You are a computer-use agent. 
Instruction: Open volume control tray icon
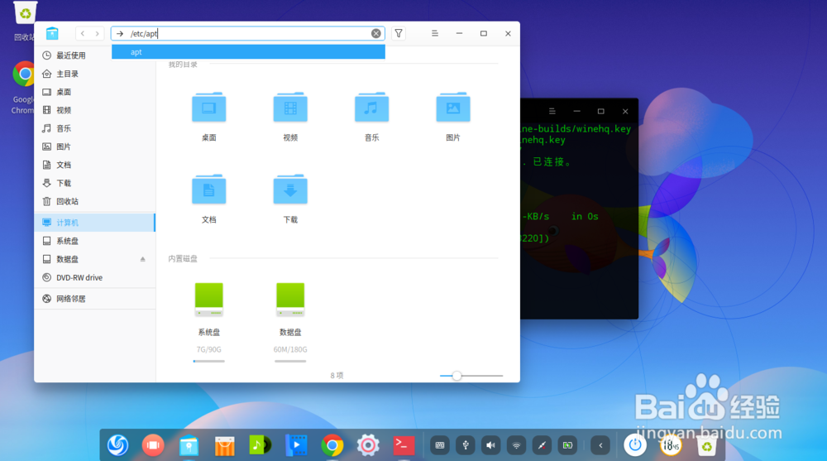pos(490,445)
